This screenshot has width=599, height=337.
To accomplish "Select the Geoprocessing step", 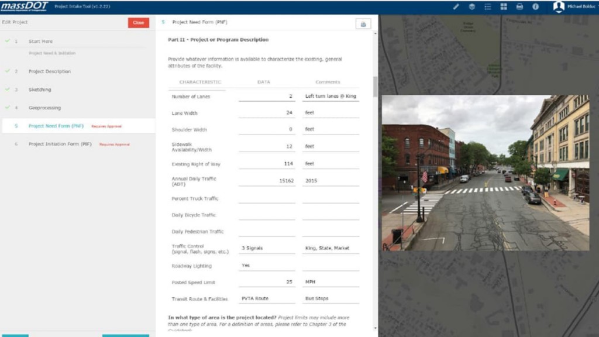I will 44,108.
